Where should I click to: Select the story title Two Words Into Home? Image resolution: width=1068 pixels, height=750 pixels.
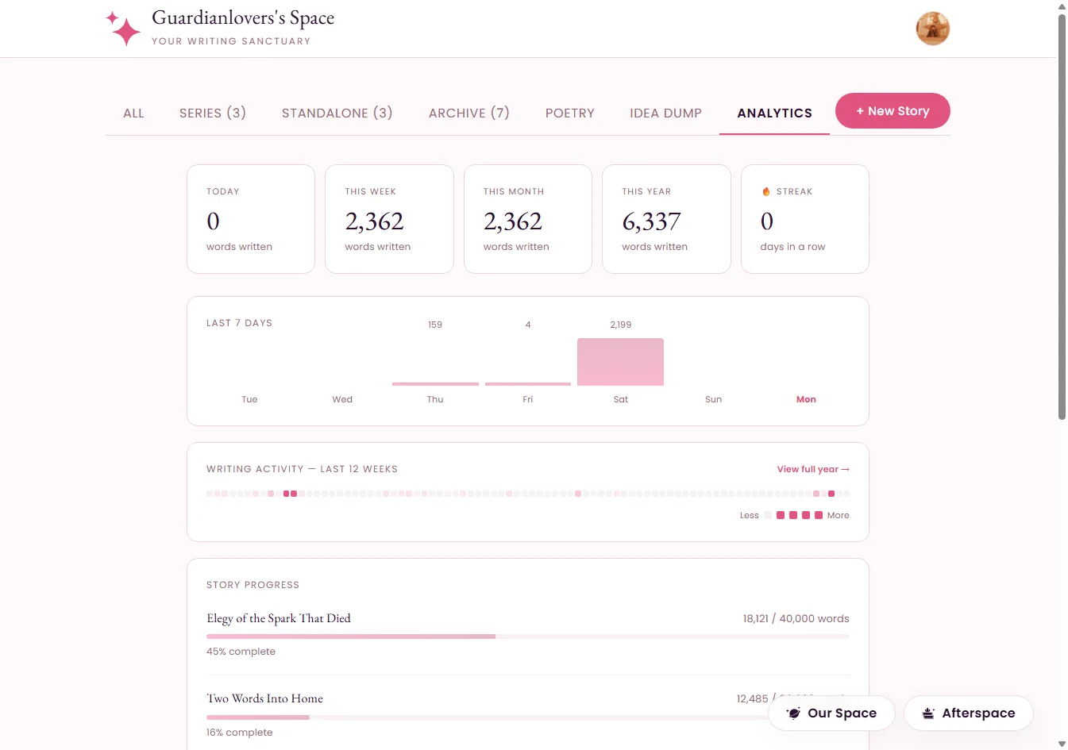(265, 698)
